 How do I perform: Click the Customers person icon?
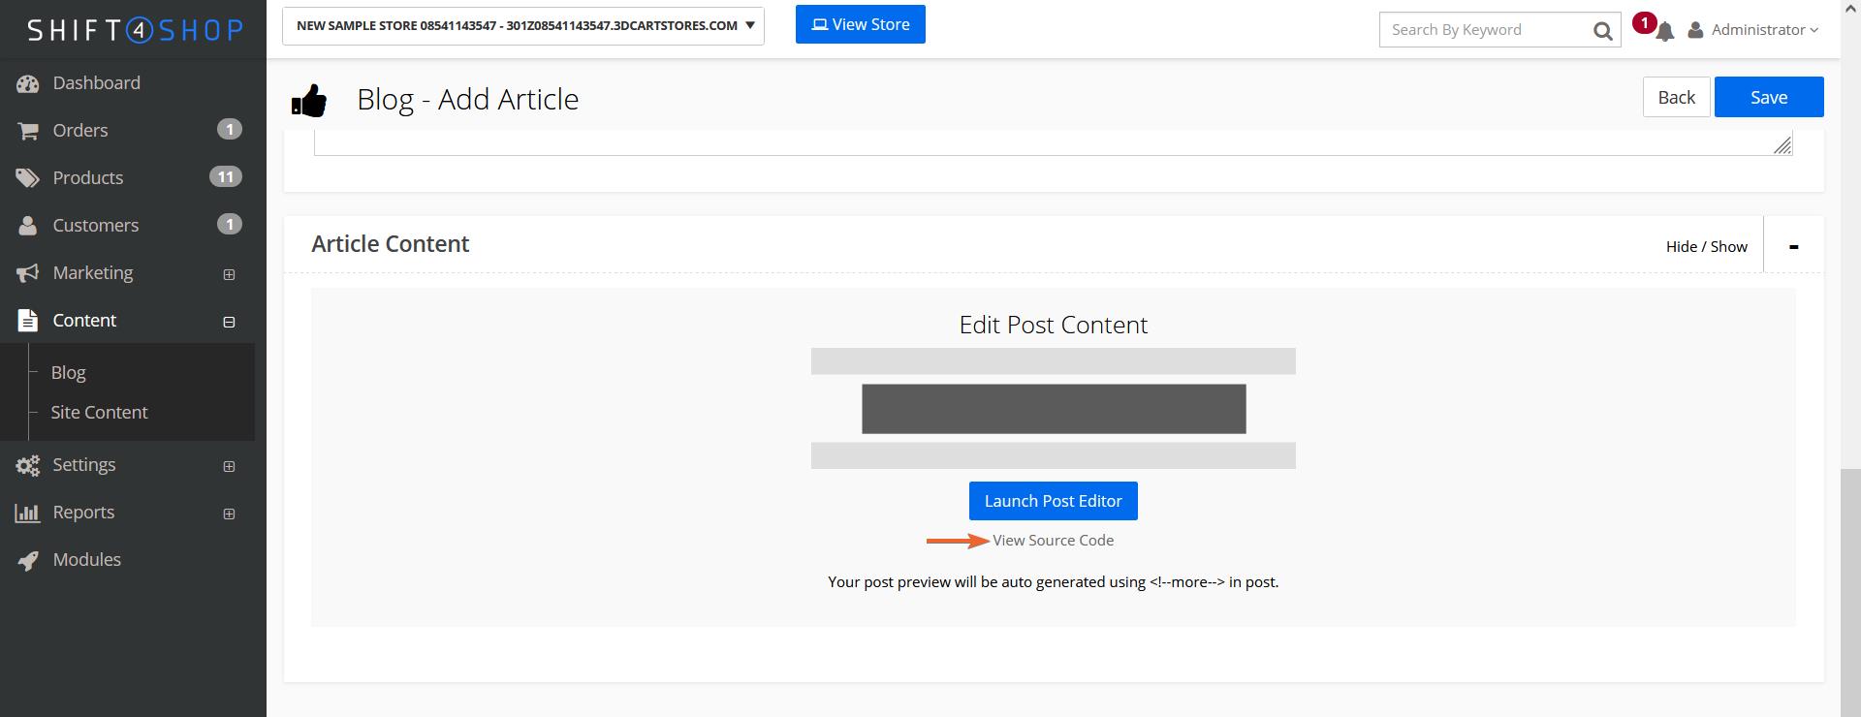point(27,226)
